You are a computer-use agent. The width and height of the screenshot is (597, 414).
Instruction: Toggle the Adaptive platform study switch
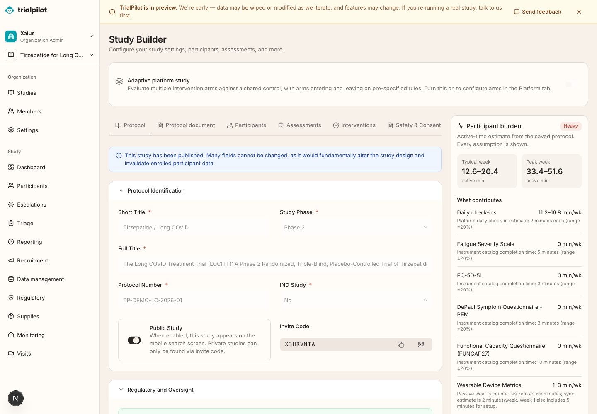[572, 84]
